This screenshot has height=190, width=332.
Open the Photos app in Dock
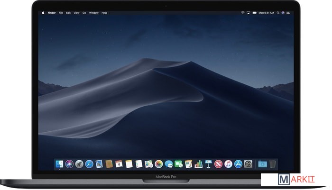click(159, 164)
